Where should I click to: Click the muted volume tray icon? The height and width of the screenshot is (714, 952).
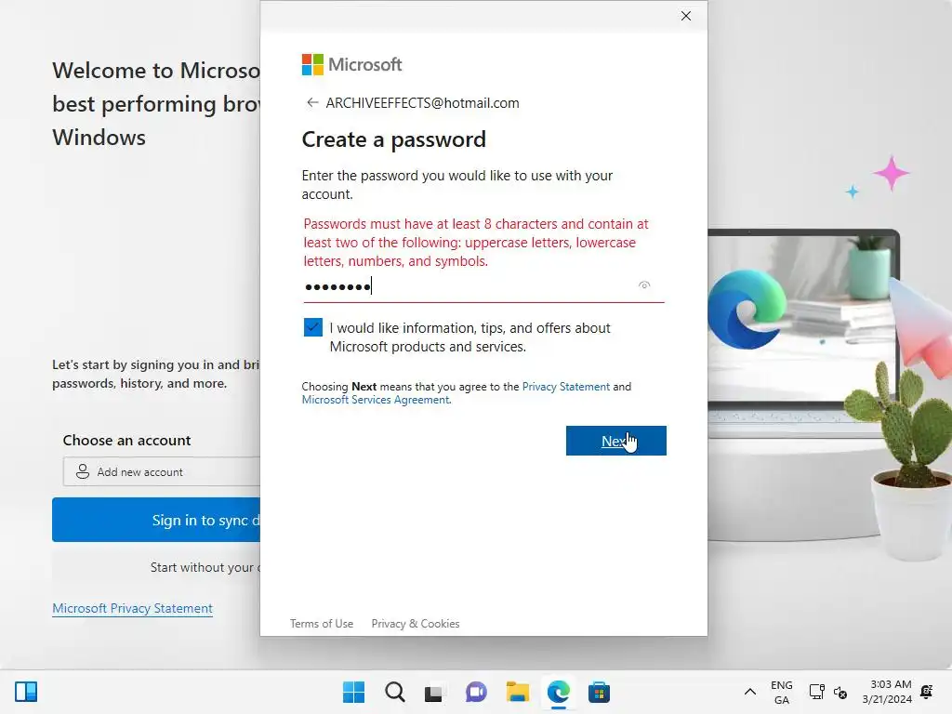[x=840, y=692]
